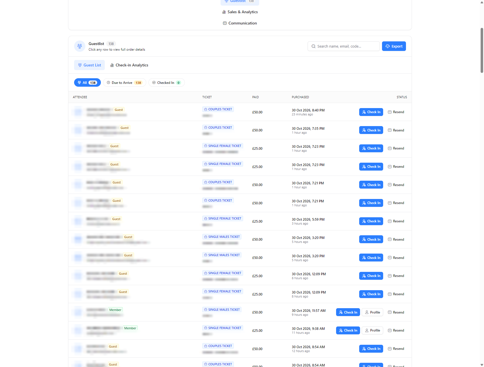Click the Member badge on the 9:38 AM row
Image resolution: width=484 pixels, height=367 pixels.
tap(130, 328)
